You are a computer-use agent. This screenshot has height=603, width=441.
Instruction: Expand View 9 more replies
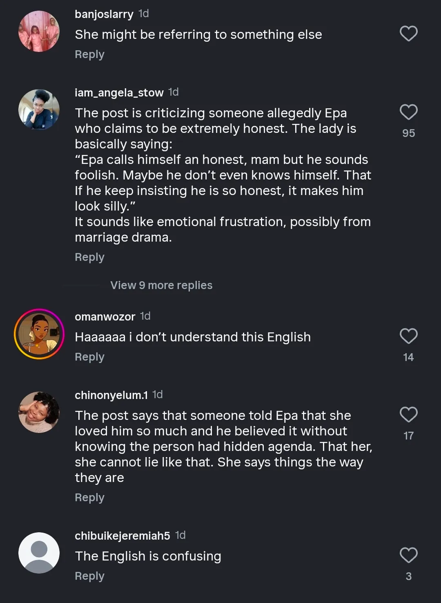(x=161, y=285)
